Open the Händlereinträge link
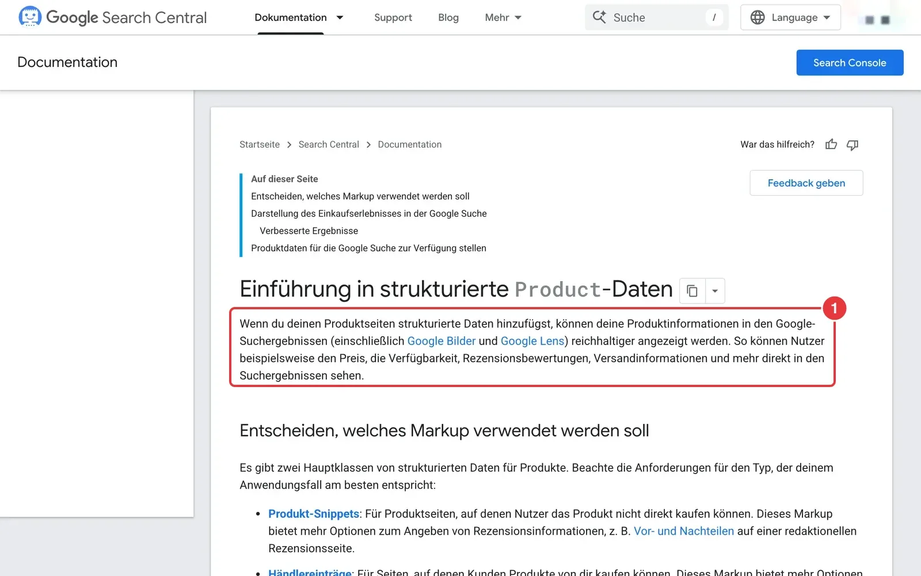 pos(310,573)
